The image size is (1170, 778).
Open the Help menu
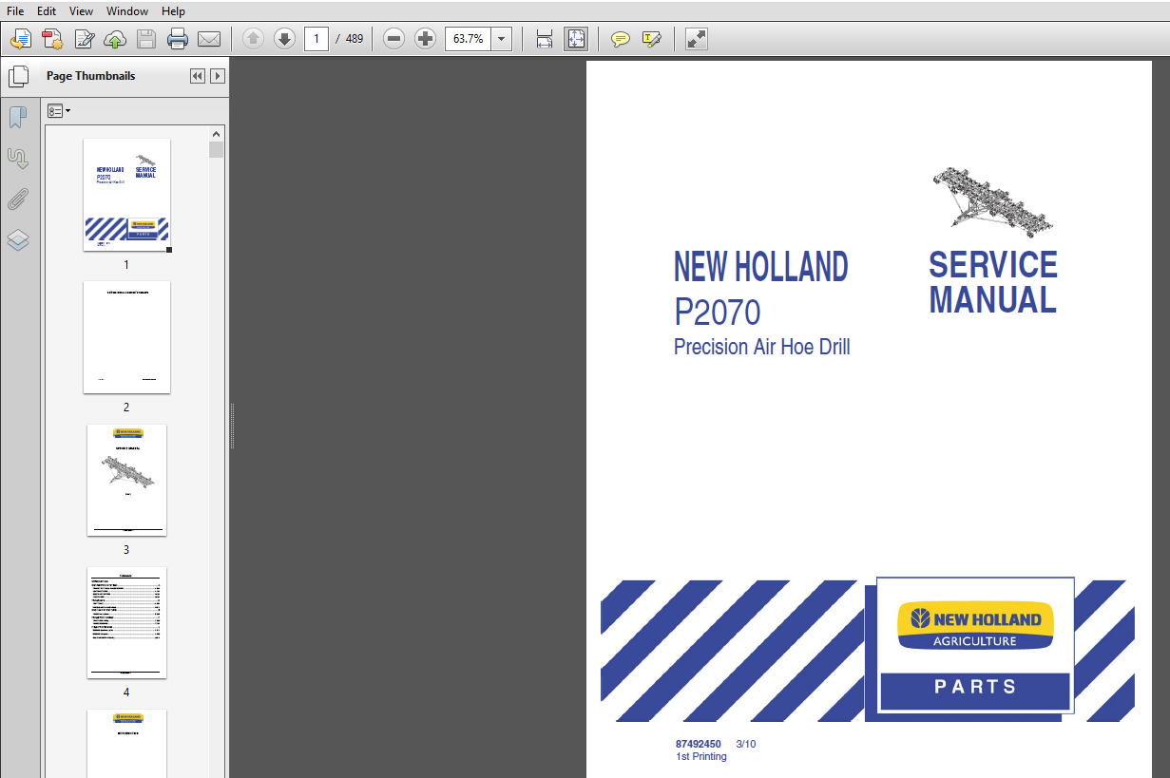[173, 11]
